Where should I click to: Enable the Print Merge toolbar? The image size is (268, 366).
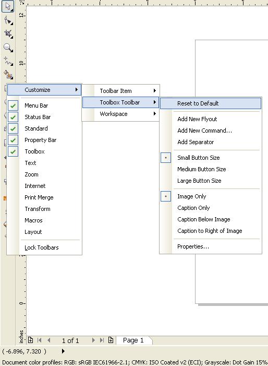tap(44, 197)
